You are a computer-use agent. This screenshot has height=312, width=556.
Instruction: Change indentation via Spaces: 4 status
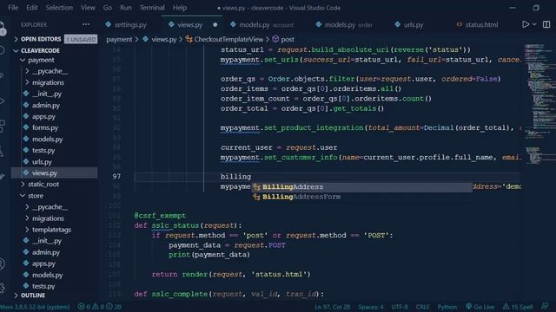[x=371, y=307]
